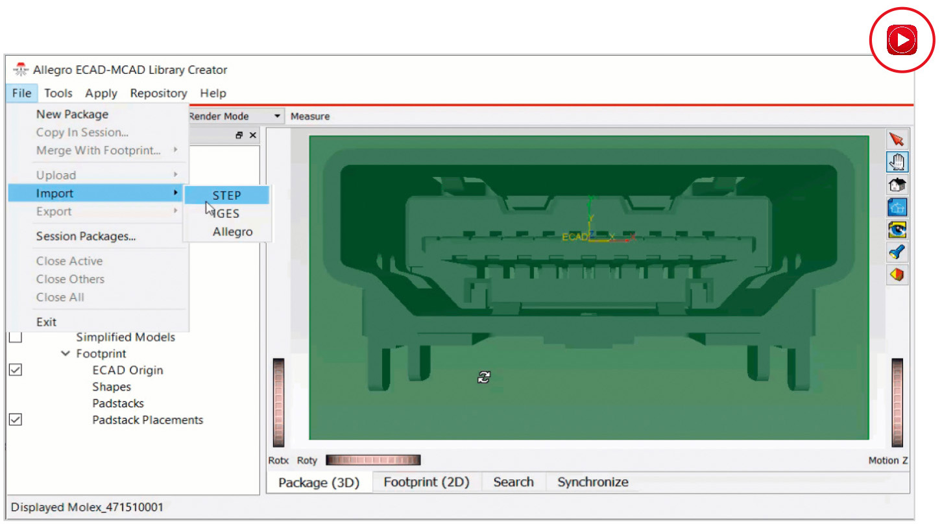942x524 pixels.
Task: Select Allegro in the Import submenu
Action: pyautogui.click(x=226, y=232)
